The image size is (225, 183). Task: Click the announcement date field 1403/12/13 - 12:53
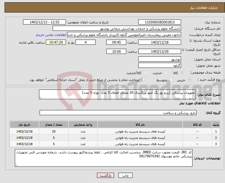[x=44, y=22]
